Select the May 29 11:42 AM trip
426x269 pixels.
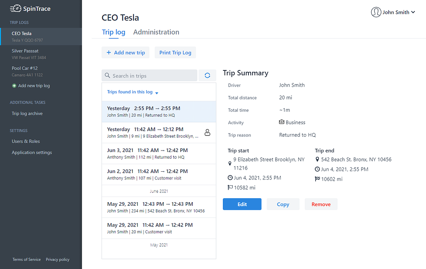(x=159, y=228)
